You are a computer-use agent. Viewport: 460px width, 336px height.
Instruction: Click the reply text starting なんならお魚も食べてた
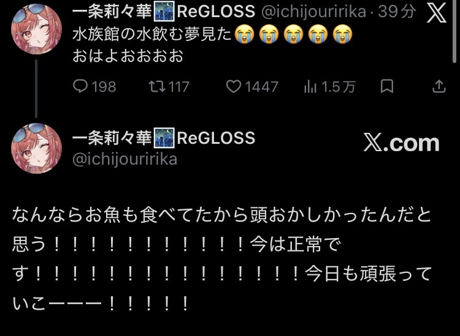pos(222,259)
